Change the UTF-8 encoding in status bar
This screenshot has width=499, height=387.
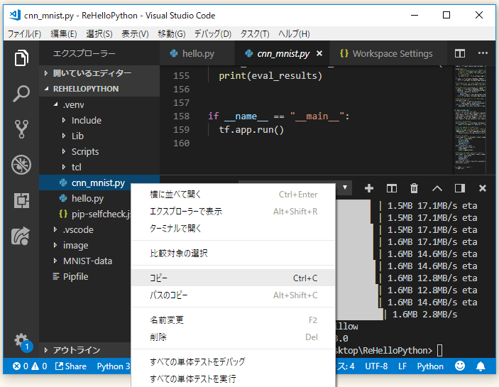click(x=376, y=366)
